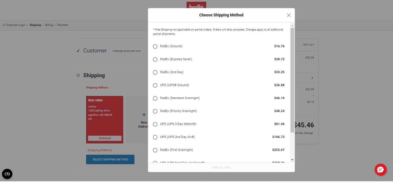This screenshot has height=193, width=393.
Task: Click the Shipping Address red label
Action: (97, 88)
